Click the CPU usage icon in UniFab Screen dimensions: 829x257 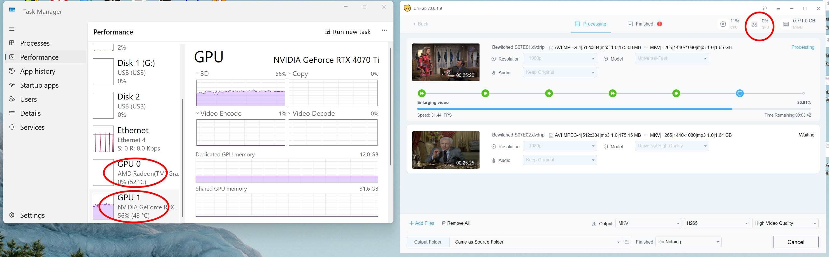point(723,24)
